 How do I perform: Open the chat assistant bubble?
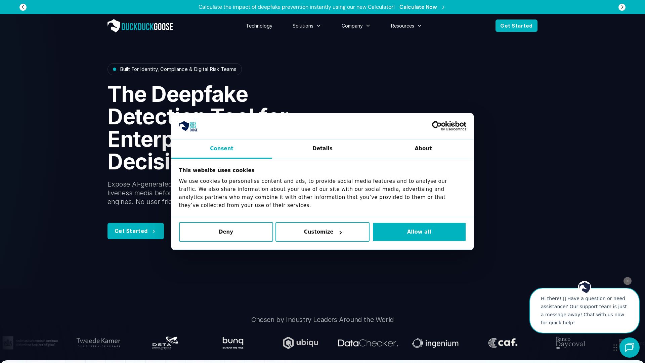pyautogui.click(x=629, y=348)
